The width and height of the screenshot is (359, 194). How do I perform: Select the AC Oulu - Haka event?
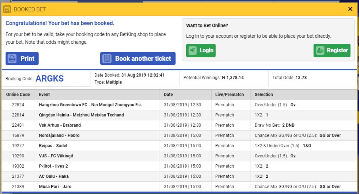coord(54,176)
